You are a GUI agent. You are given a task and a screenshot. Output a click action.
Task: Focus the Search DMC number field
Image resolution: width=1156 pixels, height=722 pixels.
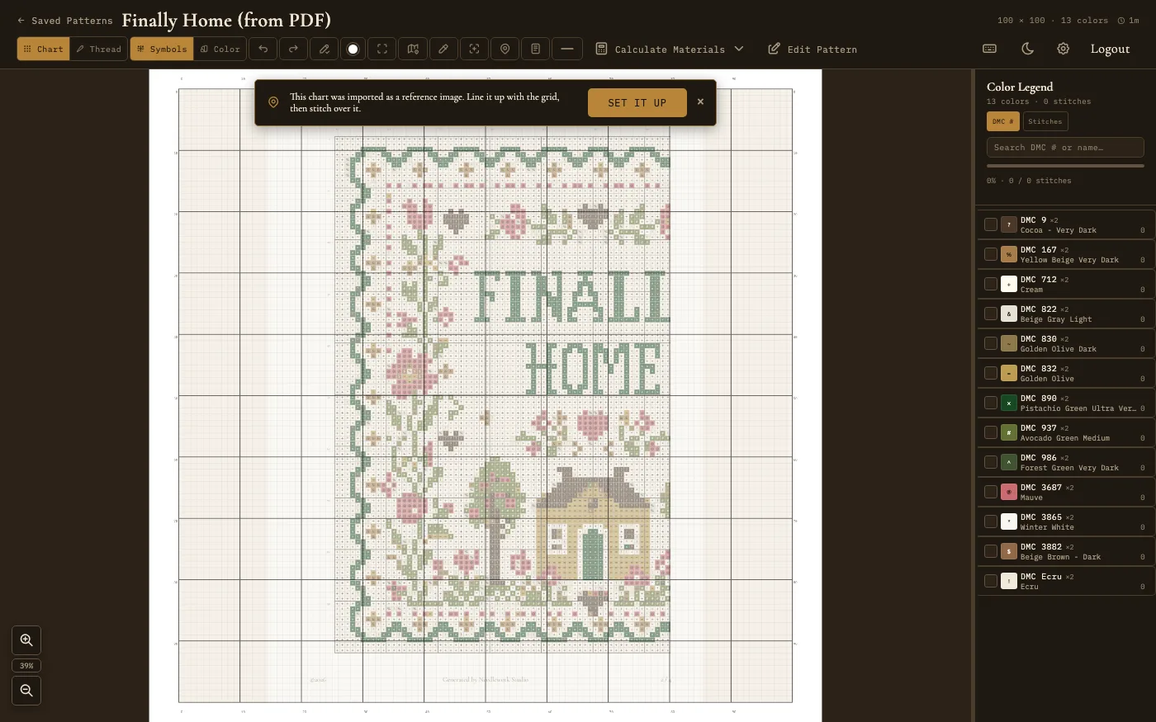pyautogui.click(x=1065, y=147)
